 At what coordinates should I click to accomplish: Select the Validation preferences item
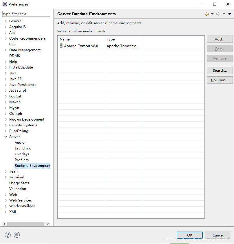pyautogui.click(x=18, y=188)
